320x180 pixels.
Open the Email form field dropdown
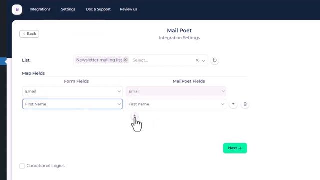[73, 91]
